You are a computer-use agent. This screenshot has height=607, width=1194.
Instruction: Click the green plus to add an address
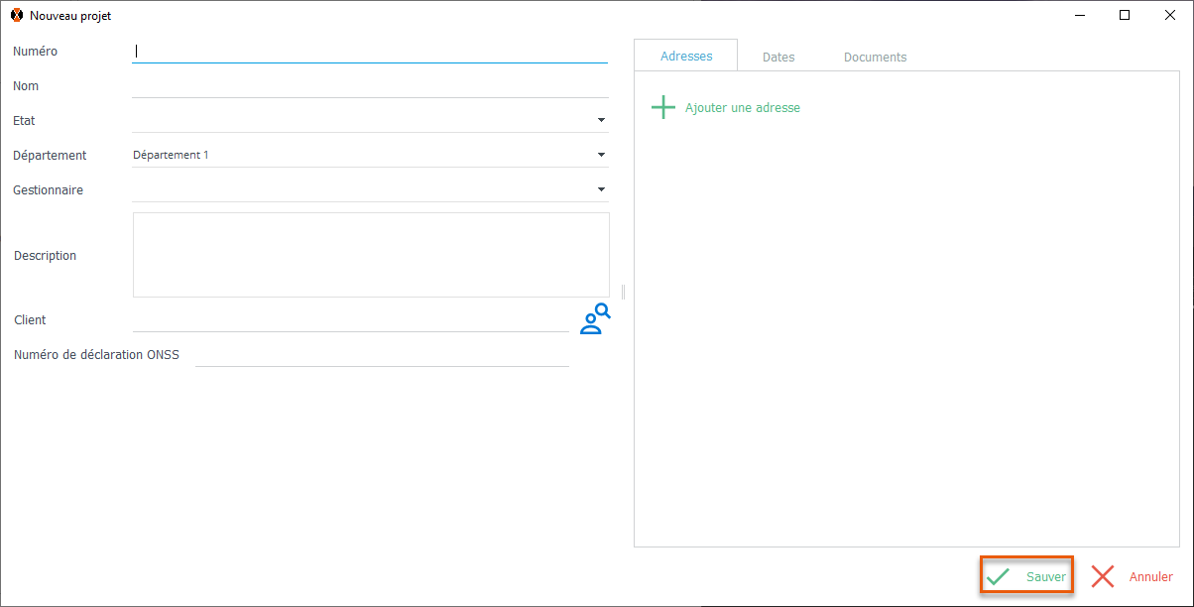tap(662, 107)
